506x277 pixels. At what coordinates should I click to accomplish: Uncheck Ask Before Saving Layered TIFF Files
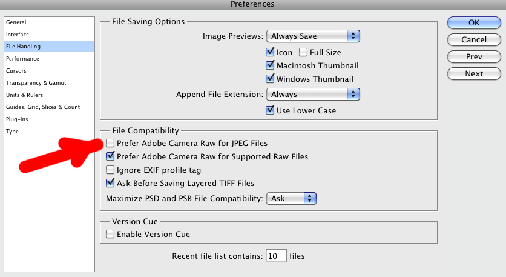pos(110,183)
